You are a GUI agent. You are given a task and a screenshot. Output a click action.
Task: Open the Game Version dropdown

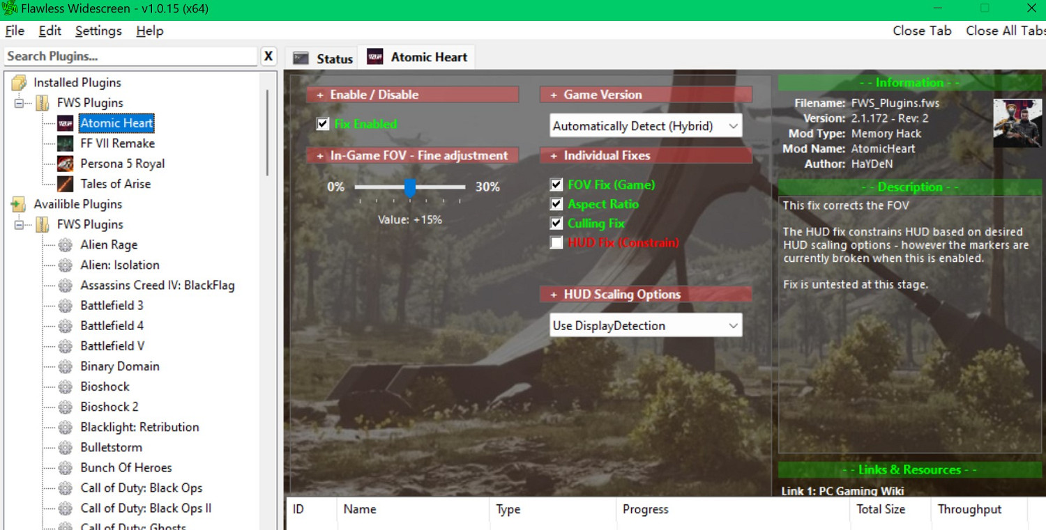(x=646, y=126)
